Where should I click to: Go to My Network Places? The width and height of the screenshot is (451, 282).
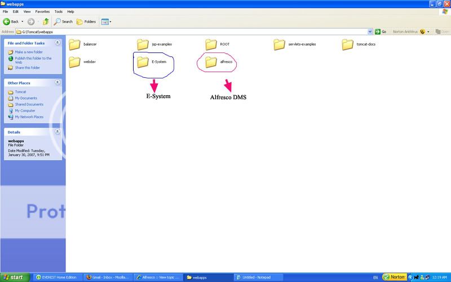click(x=30, y=117)
